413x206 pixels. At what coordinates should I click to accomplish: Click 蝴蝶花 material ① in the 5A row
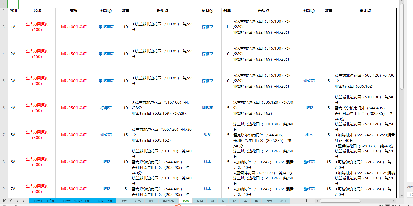point(106,135)
